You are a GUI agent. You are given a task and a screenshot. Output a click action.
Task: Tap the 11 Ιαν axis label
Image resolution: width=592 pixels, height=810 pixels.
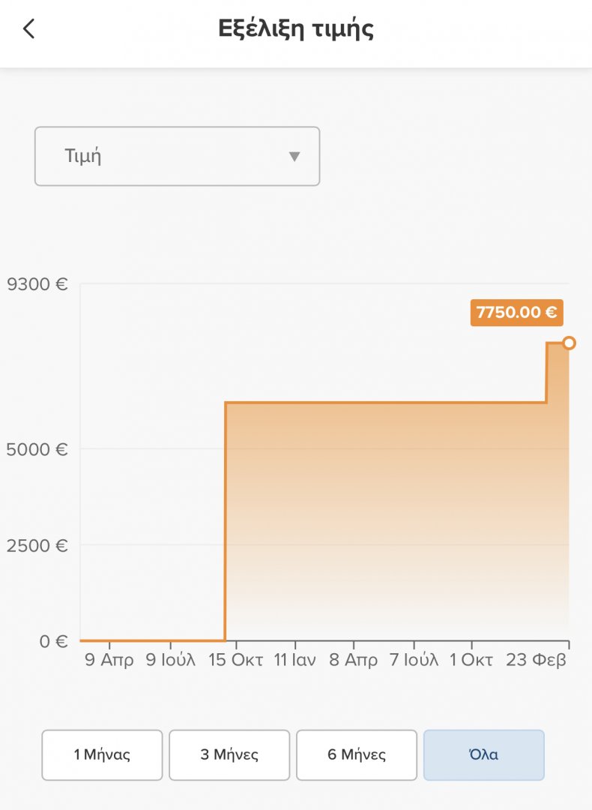click(x=295, y=660)
